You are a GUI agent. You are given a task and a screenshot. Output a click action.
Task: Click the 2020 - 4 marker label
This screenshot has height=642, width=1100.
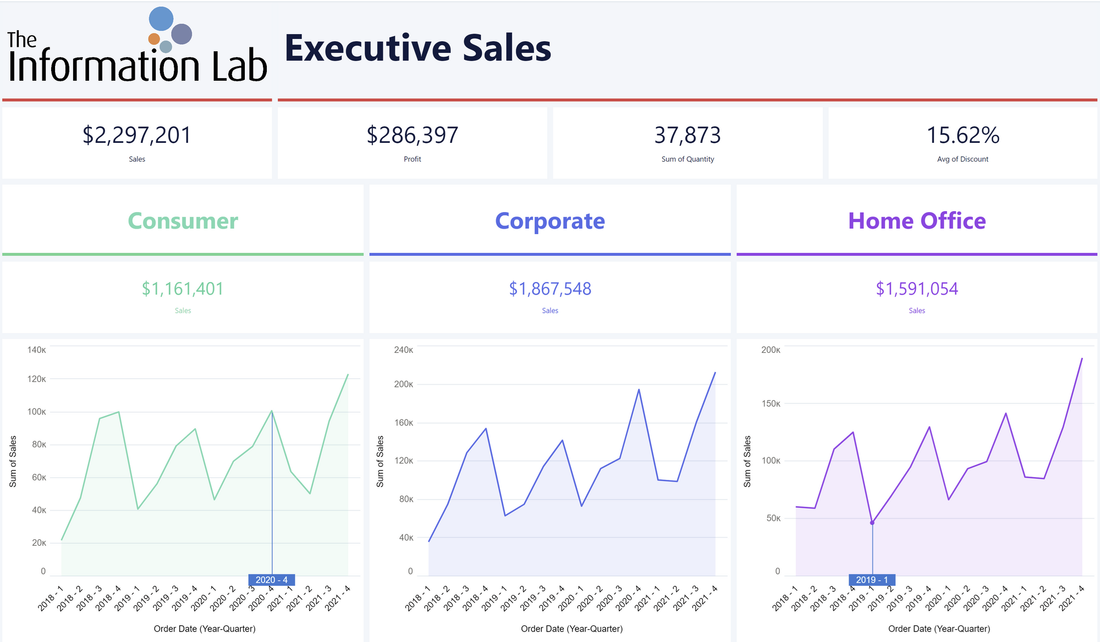[272, 580]
